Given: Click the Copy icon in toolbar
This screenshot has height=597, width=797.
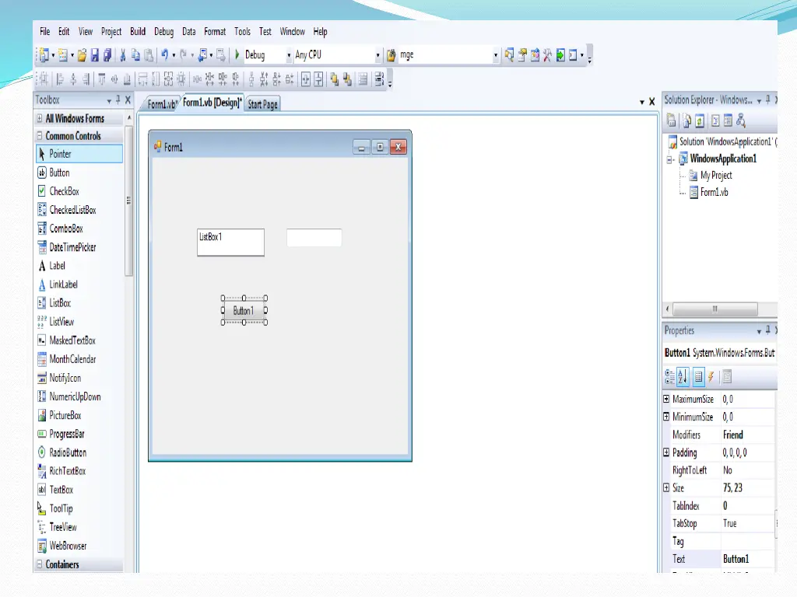Looking at the screenshot, I should [x=135, y=55].
